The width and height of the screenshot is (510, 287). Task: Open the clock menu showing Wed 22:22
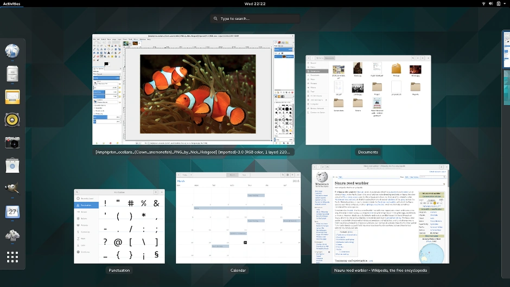(254, 4)
